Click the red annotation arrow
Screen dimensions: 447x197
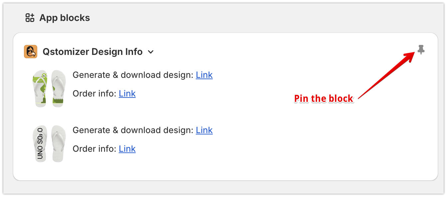coord(386,75)
